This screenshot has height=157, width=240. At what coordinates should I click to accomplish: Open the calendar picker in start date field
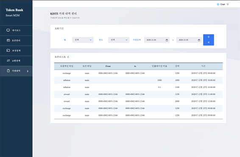(167, 40)
